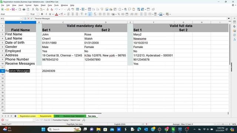Click the Copy icon in the toolbar

point(37,9)
